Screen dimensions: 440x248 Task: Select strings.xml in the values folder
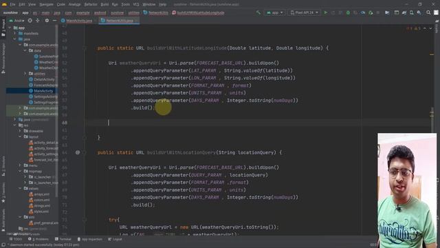[39, 206]
